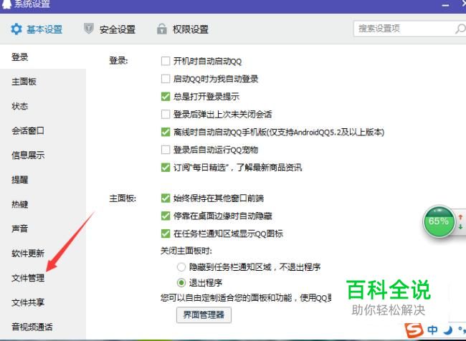Select 文件共享 in the sidebar
This screenshot has height=341, width=466.
(28, 302)
